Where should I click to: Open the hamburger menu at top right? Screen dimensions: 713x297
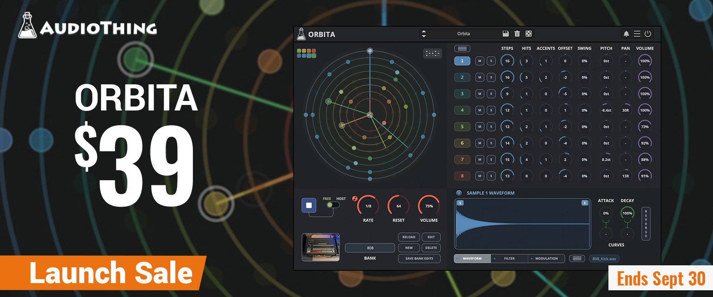tap(637, 34)
